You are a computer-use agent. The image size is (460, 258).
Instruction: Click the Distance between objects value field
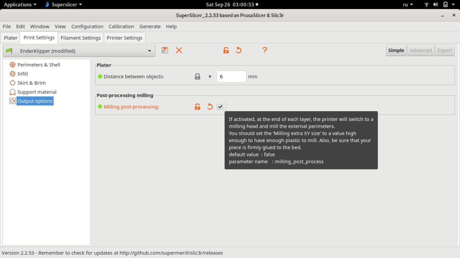click(x=231, y=76)
